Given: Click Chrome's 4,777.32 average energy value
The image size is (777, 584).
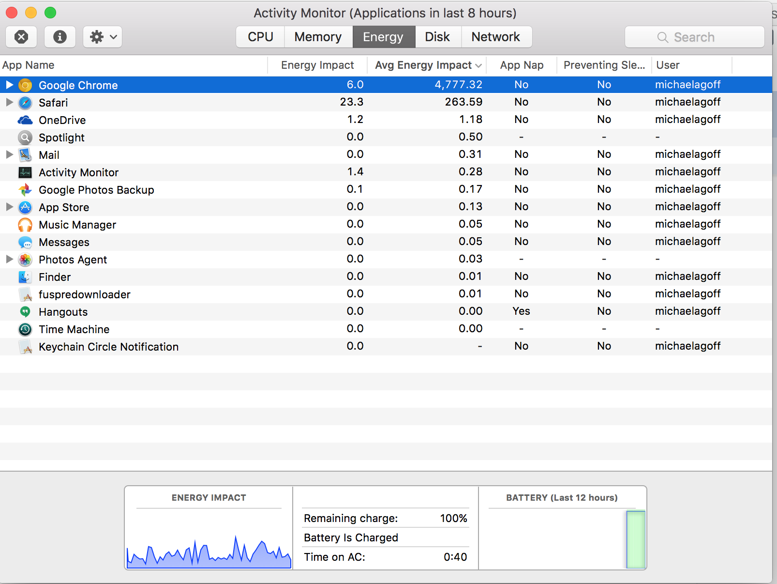Looking at the screenshot, I should pyautogui.click(x=458, y=85).
